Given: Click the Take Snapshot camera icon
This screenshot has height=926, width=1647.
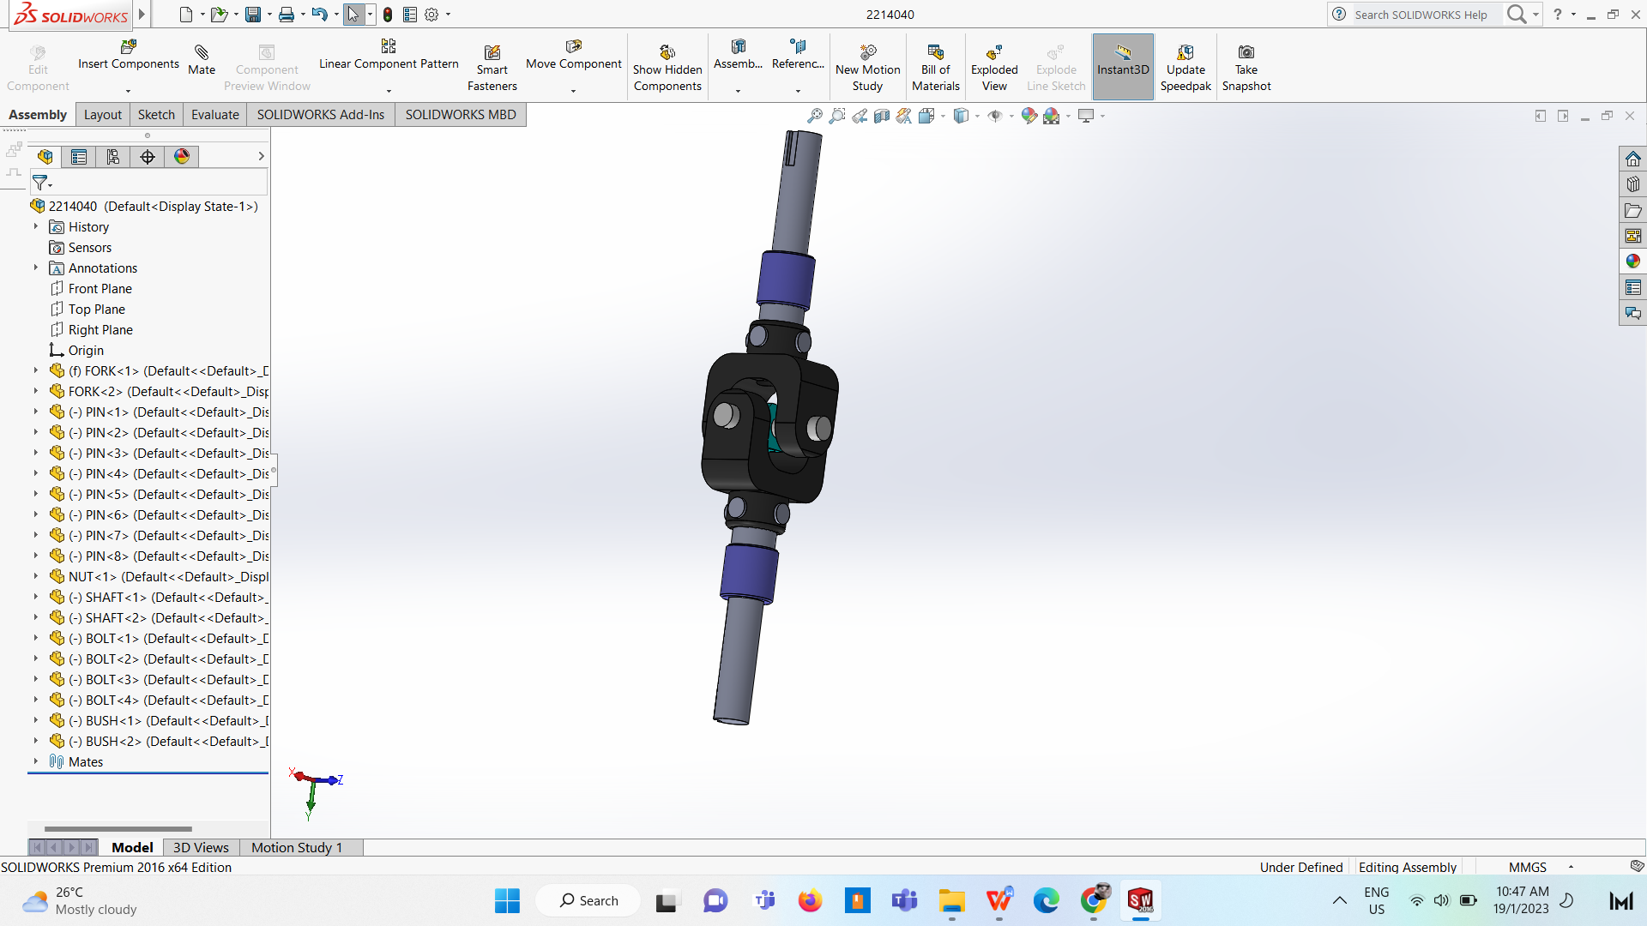Looking at the screenshot, I should [1246, 53].
